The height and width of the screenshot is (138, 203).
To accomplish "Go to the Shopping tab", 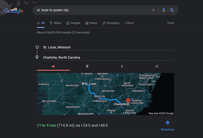I will 111,23.
